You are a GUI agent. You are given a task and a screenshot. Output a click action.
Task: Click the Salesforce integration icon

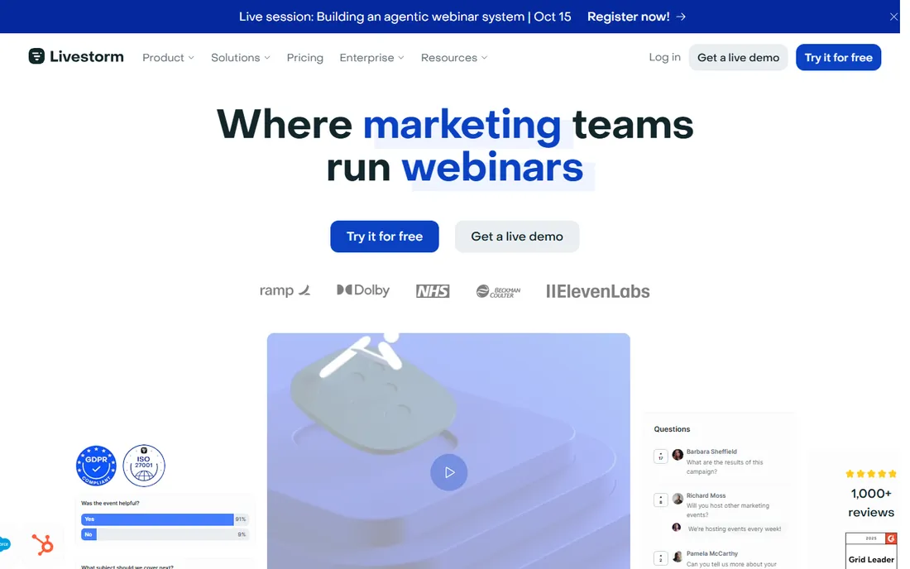pyautogui.click(x=4, y=543)
